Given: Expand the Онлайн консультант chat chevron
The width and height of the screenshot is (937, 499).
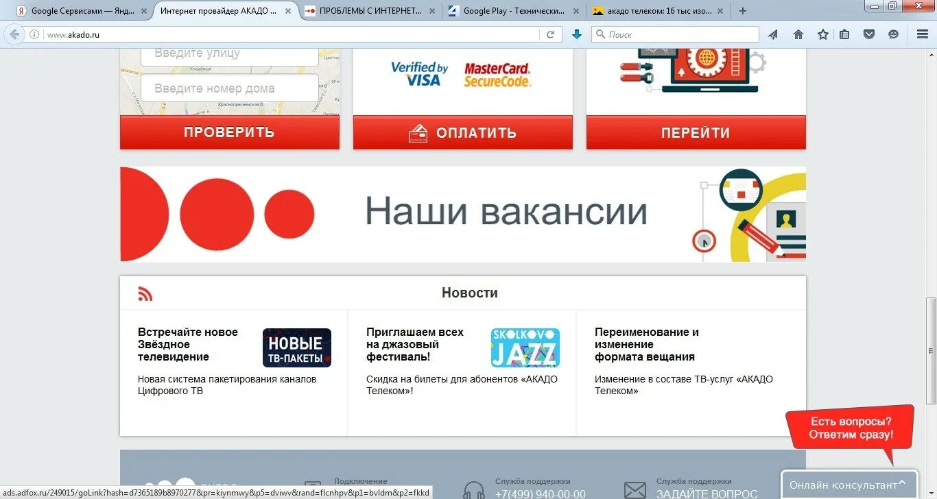Looking at the screenshot, I should [x=902, y=483].
